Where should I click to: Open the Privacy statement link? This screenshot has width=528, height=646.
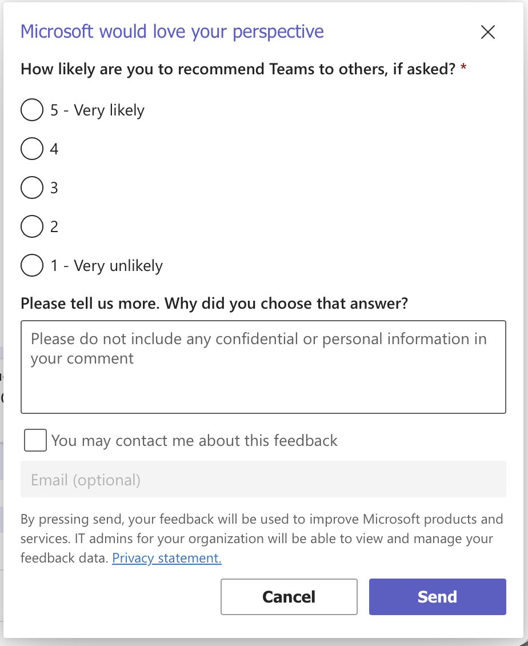point(167,558)
